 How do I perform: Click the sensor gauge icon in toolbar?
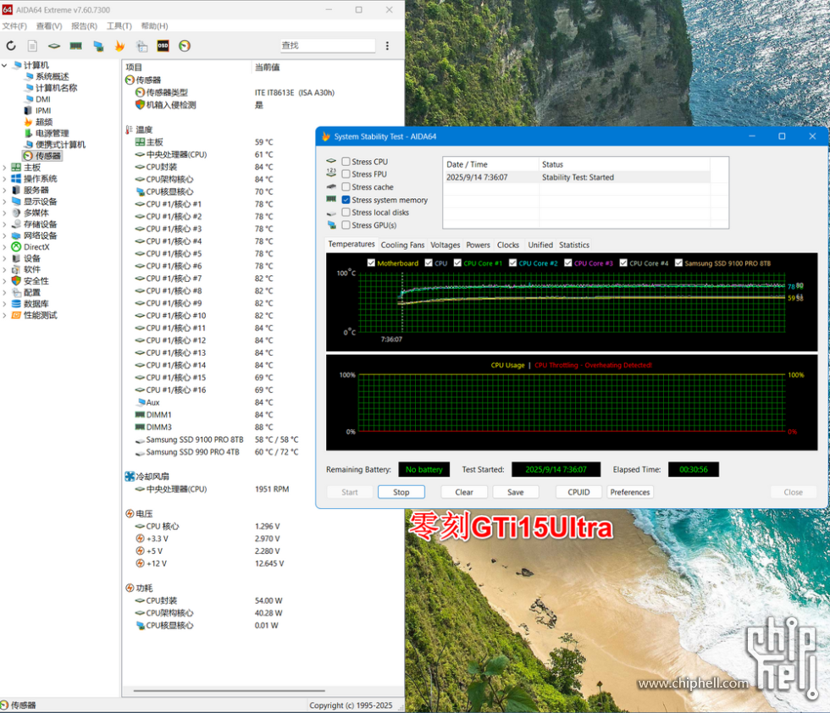[185, 46]
